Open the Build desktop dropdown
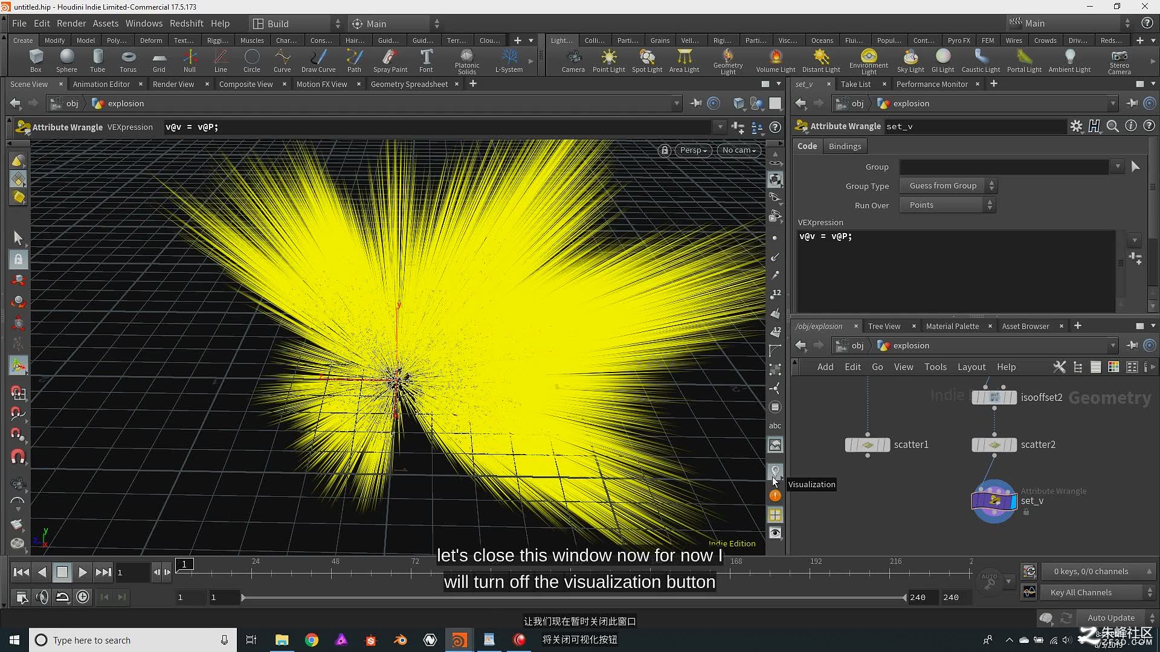 coord(296,24)
